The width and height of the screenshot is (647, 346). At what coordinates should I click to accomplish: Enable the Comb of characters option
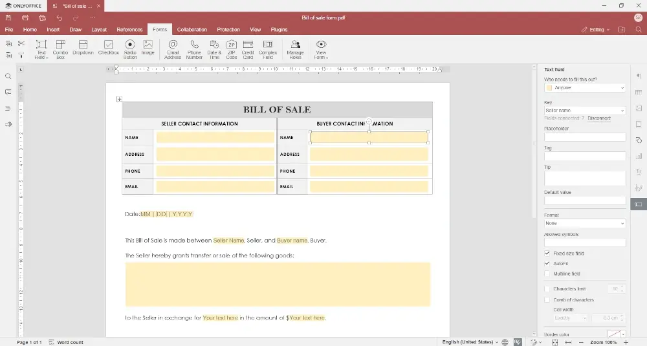(x=547, y=300)
